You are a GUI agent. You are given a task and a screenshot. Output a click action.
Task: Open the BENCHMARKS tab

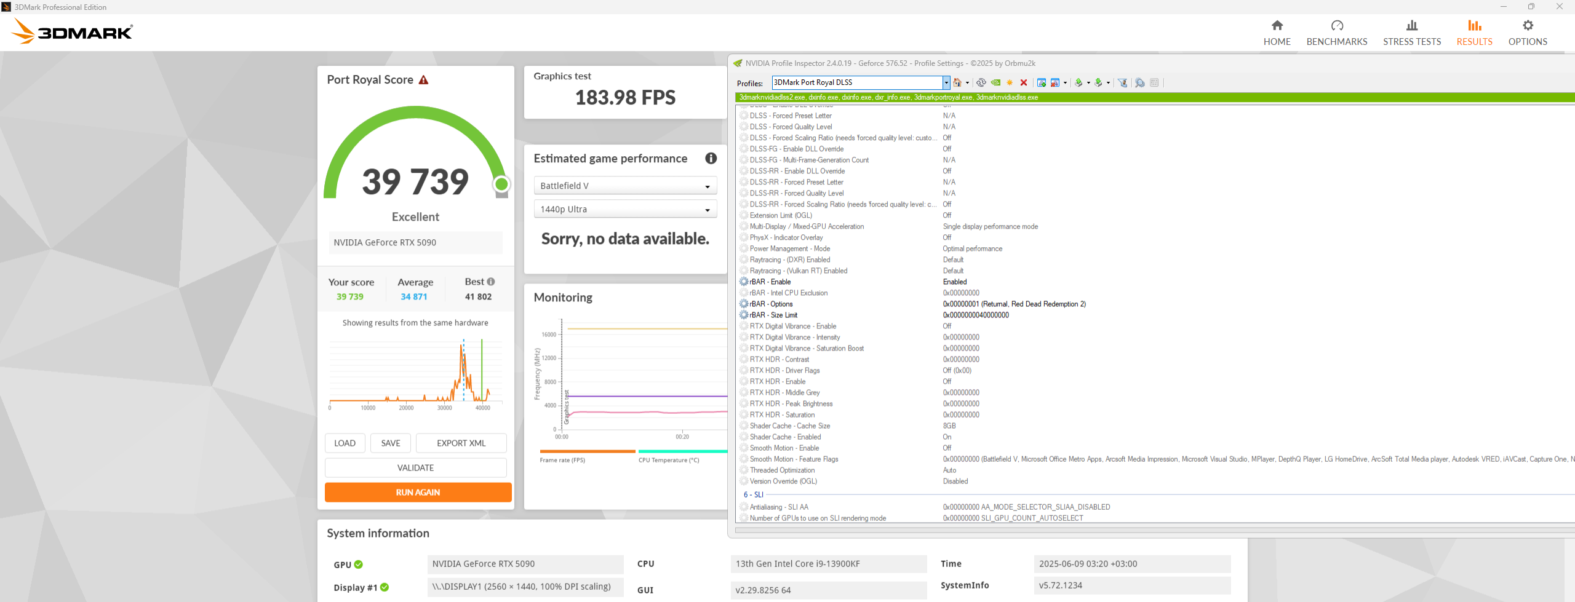pyautogui.click(x=1337, y=33)
